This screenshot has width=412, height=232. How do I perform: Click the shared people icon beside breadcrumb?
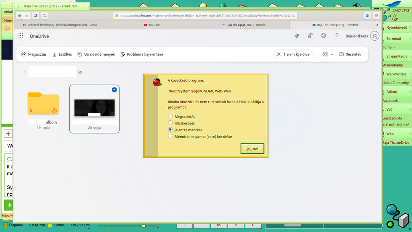click(80, 72)
